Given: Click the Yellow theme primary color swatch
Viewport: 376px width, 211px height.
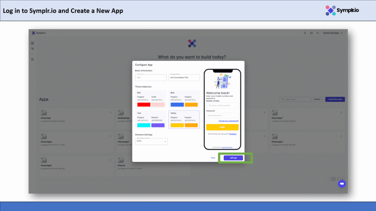Looking at the screenshot, I should (x=177, y=125).
